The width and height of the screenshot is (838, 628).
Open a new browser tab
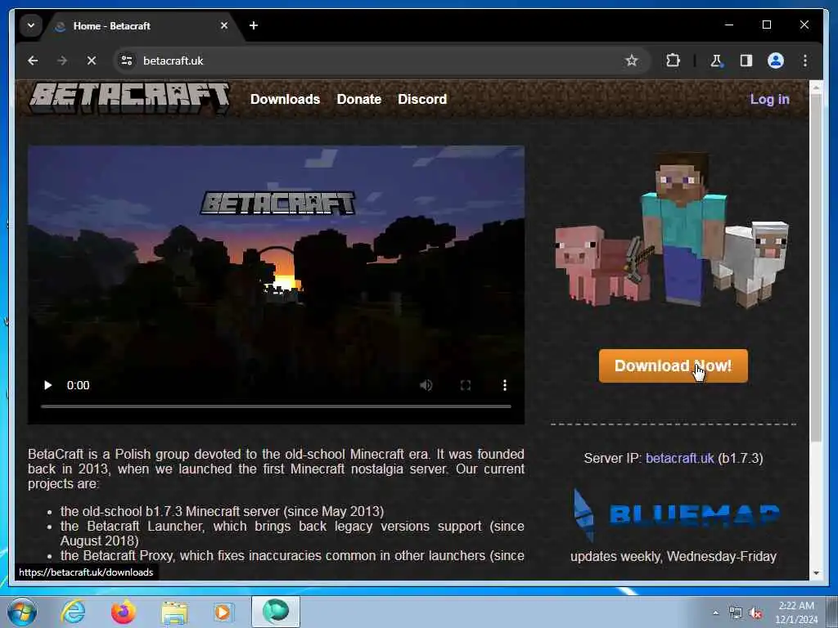pyautogui.click(x=254, y=25)
